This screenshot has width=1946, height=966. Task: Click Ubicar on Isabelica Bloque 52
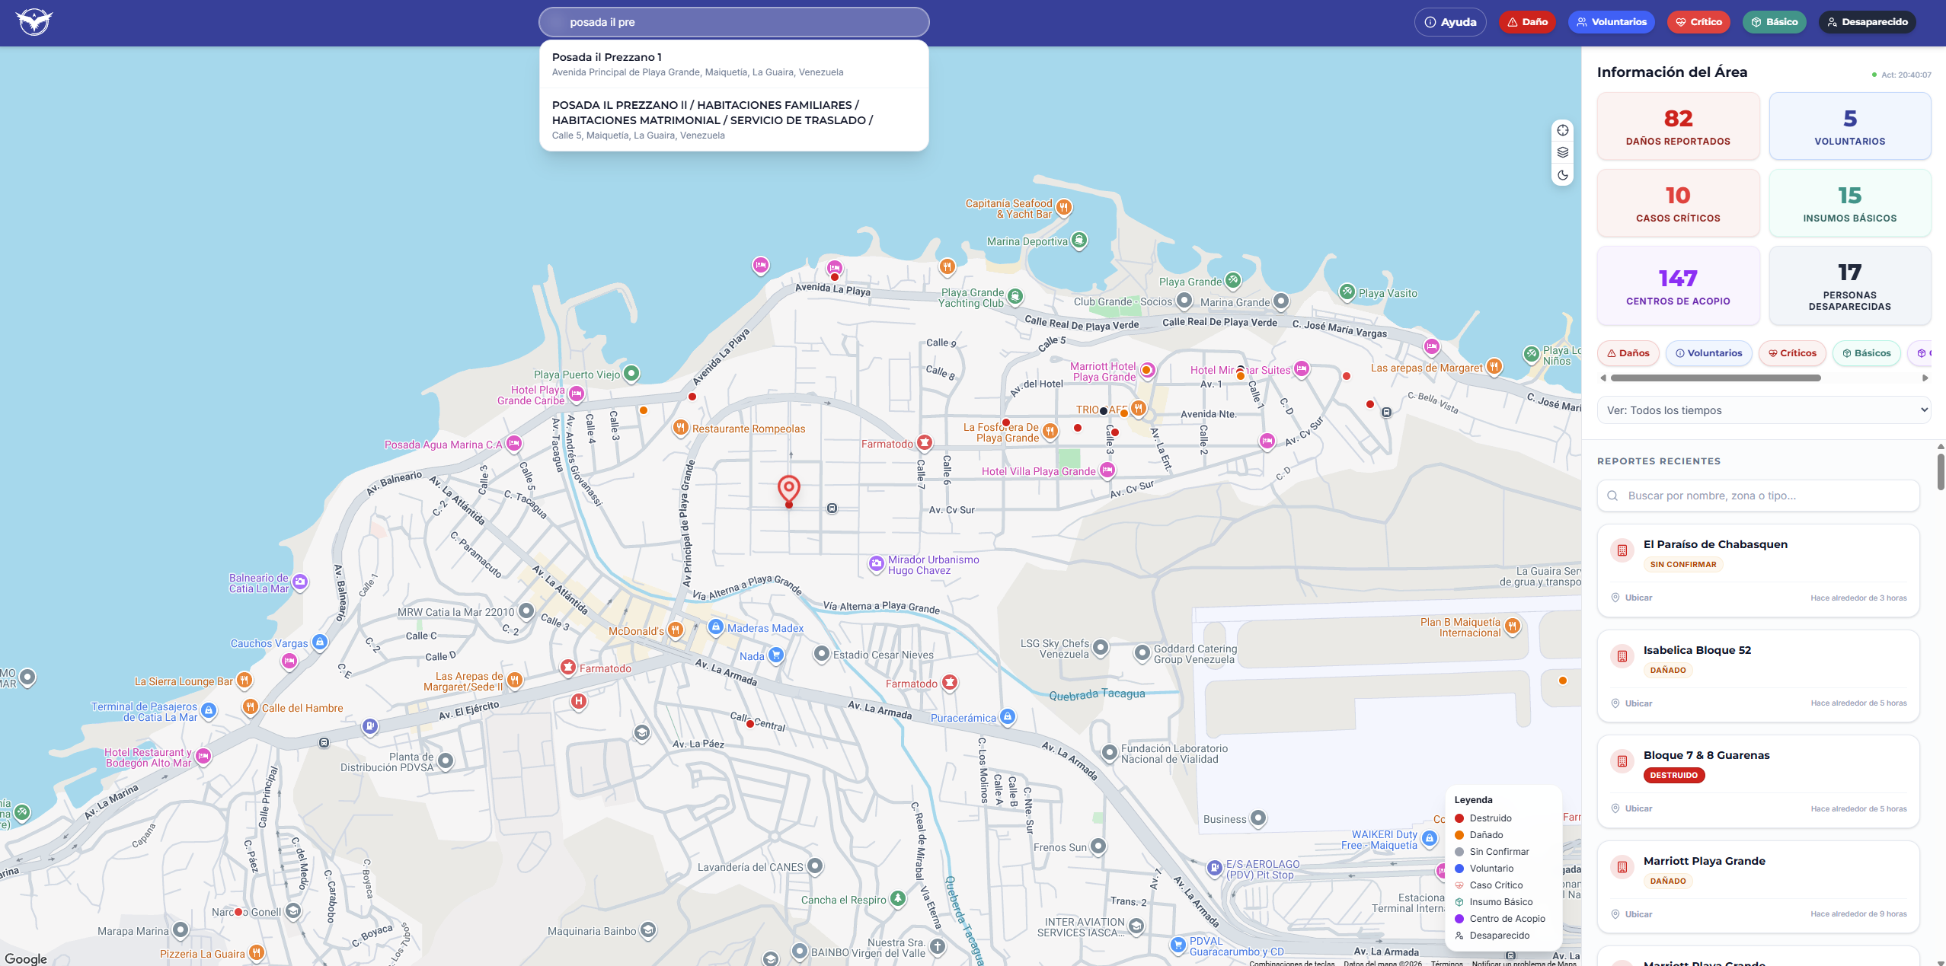pyautogui.click(x=1631, y=703)
